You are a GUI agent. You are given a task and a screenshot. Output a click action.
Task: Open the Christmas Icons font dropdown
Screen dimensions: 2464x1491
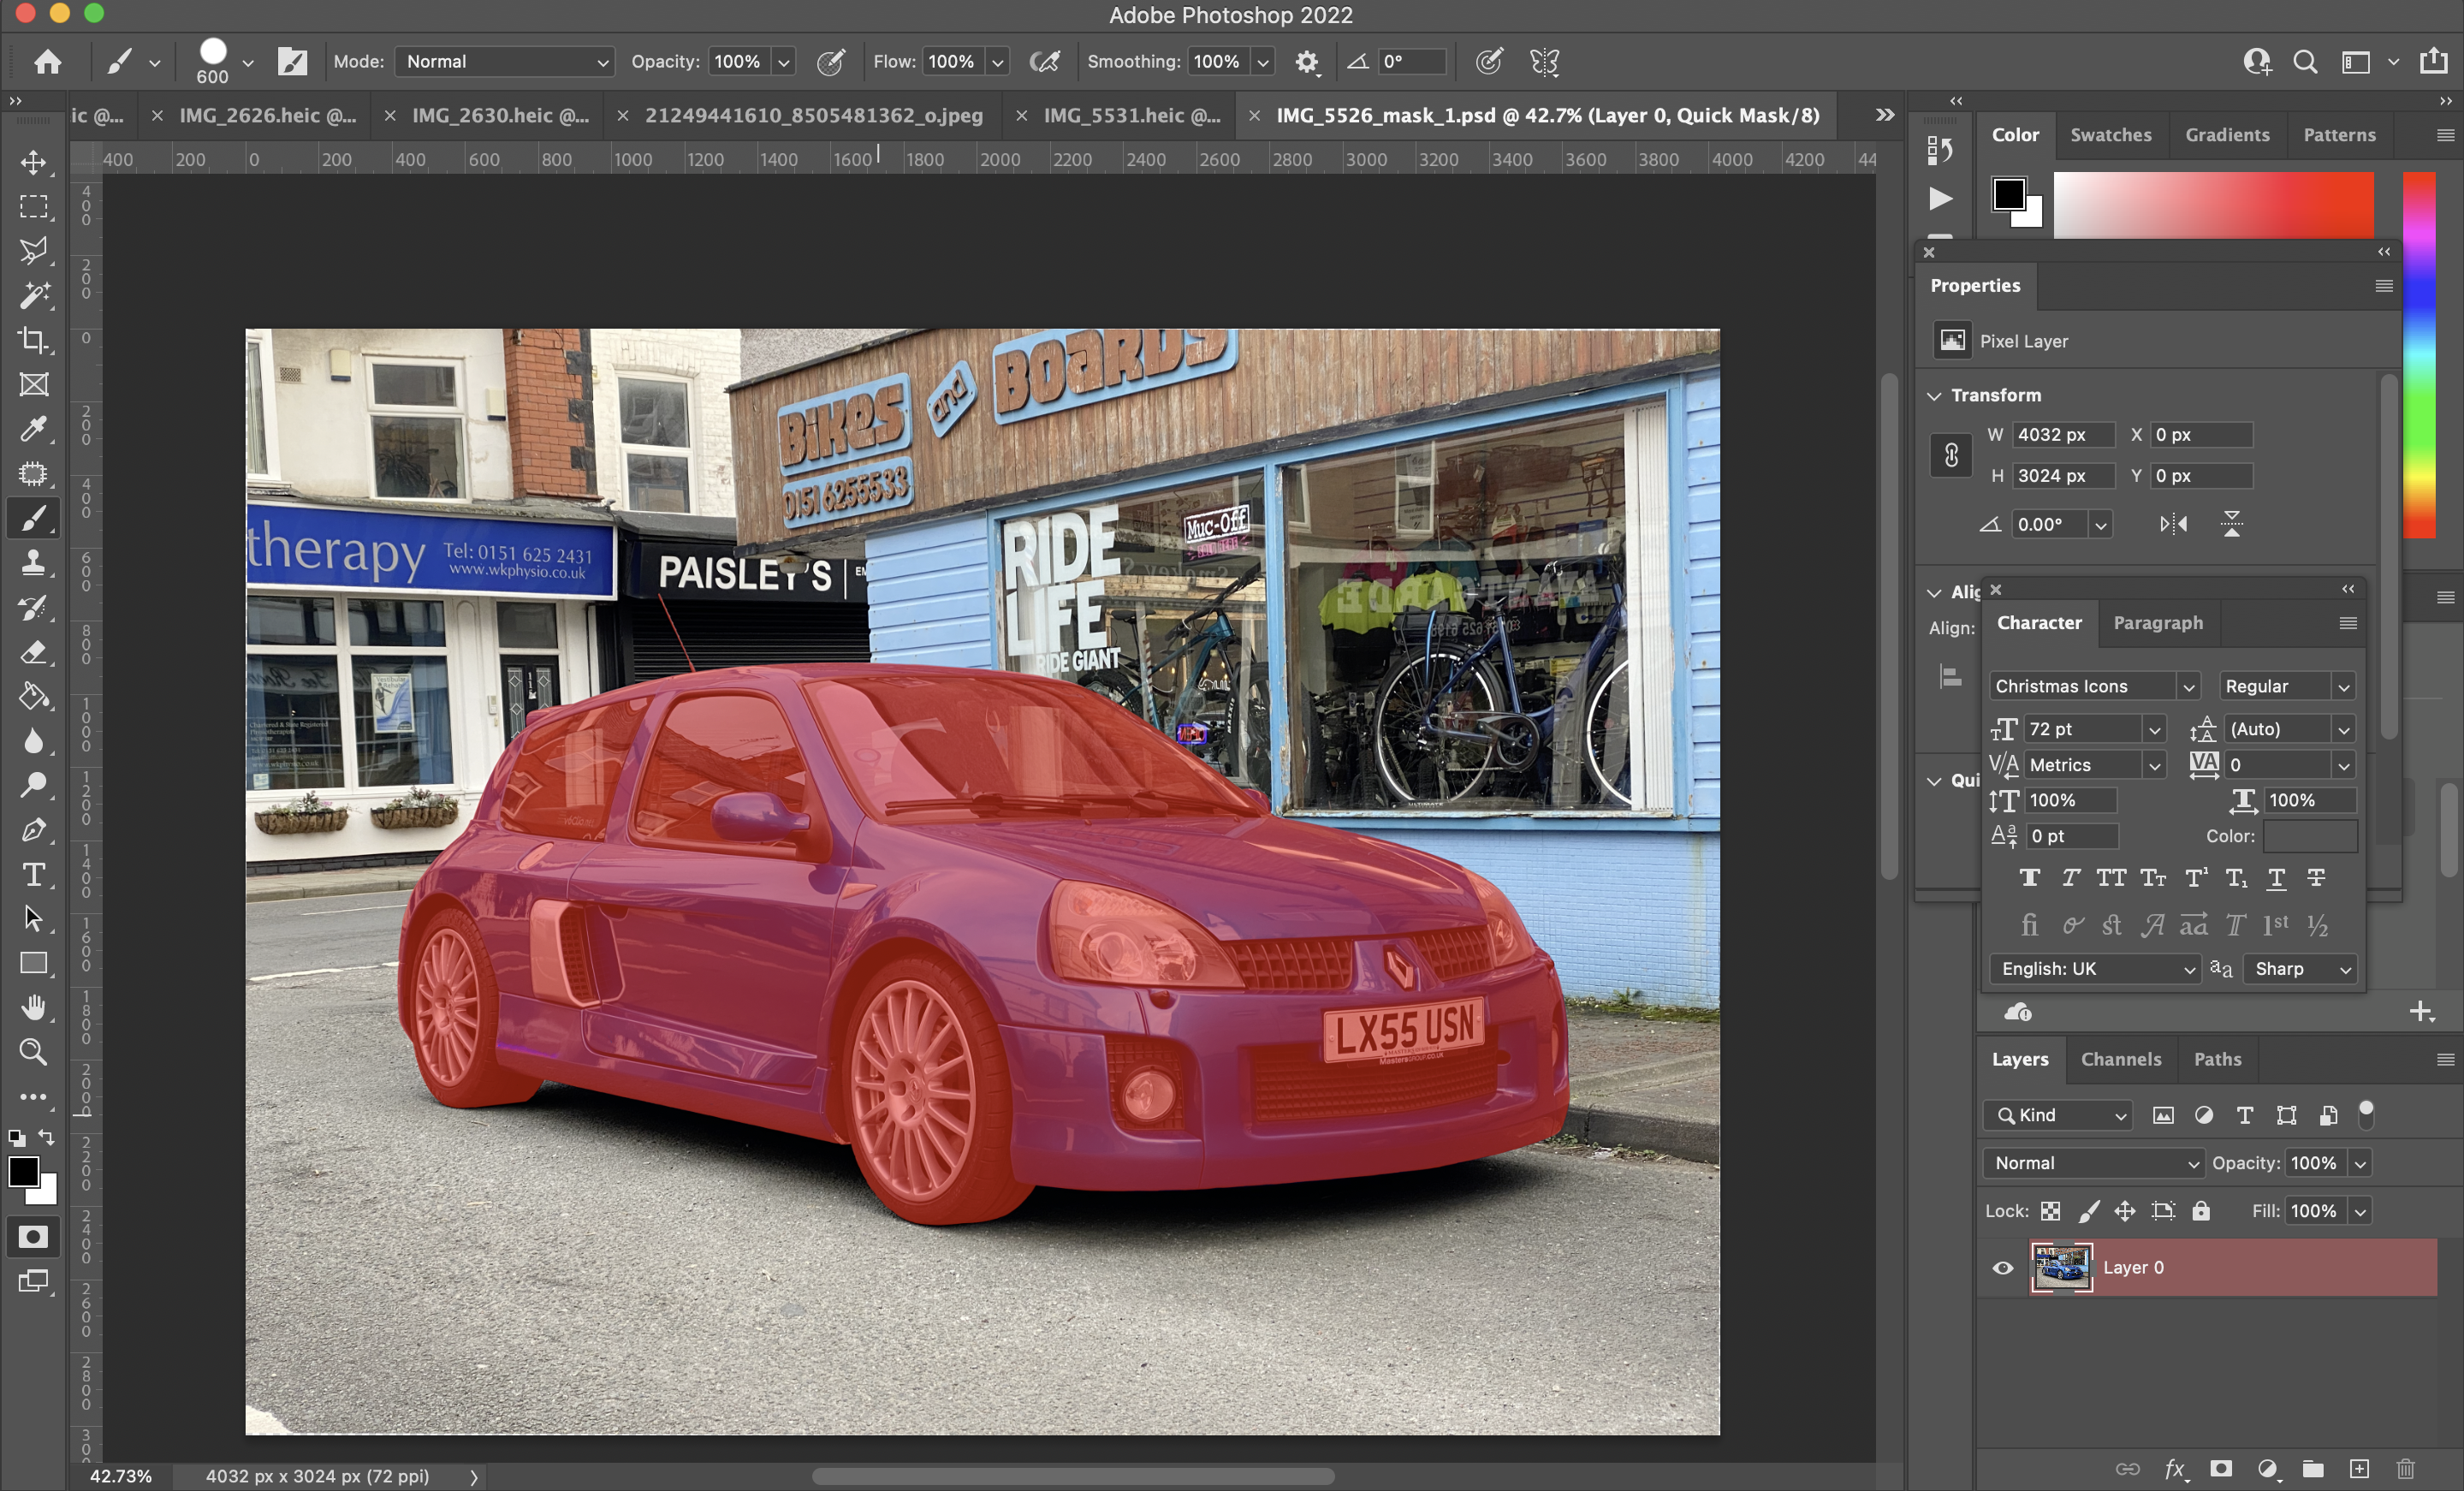[2188, 687]
